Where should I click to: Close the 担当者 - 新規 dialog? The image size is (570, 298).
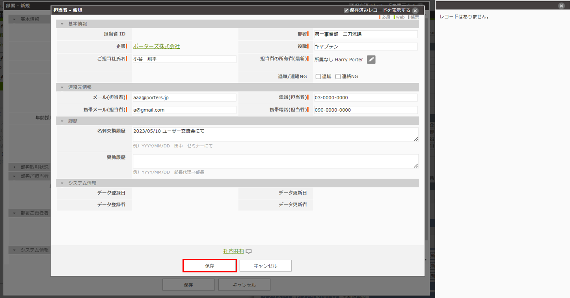coord(415,11)
